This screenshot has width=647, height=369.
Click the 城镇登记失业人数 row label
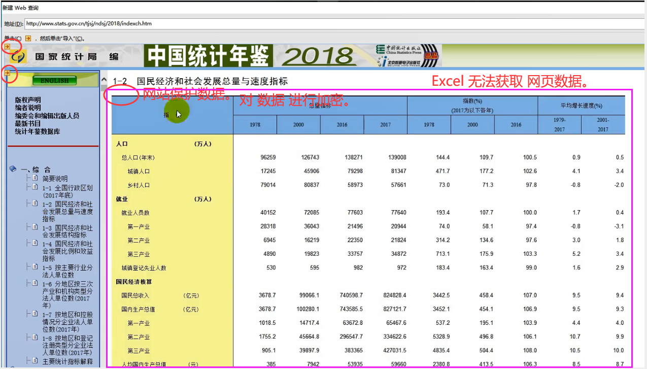pos(144,268)
